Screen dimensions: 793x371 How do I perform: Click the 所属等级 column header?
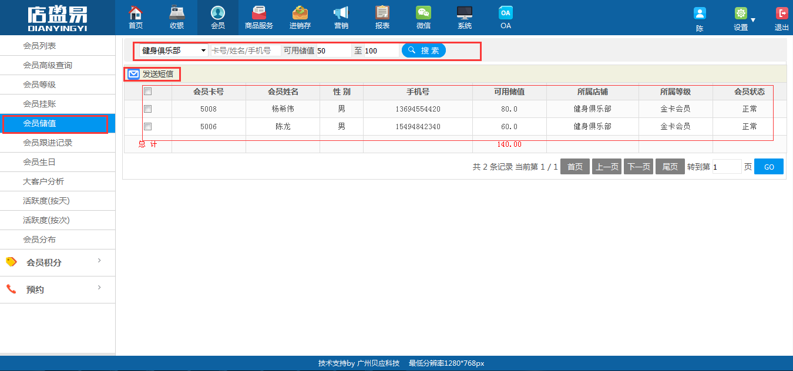coord(676,92)
